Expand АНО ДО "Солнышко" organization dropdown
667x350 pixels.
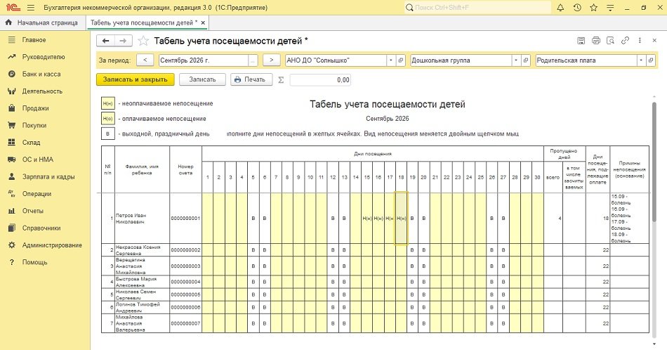point(391,60)
